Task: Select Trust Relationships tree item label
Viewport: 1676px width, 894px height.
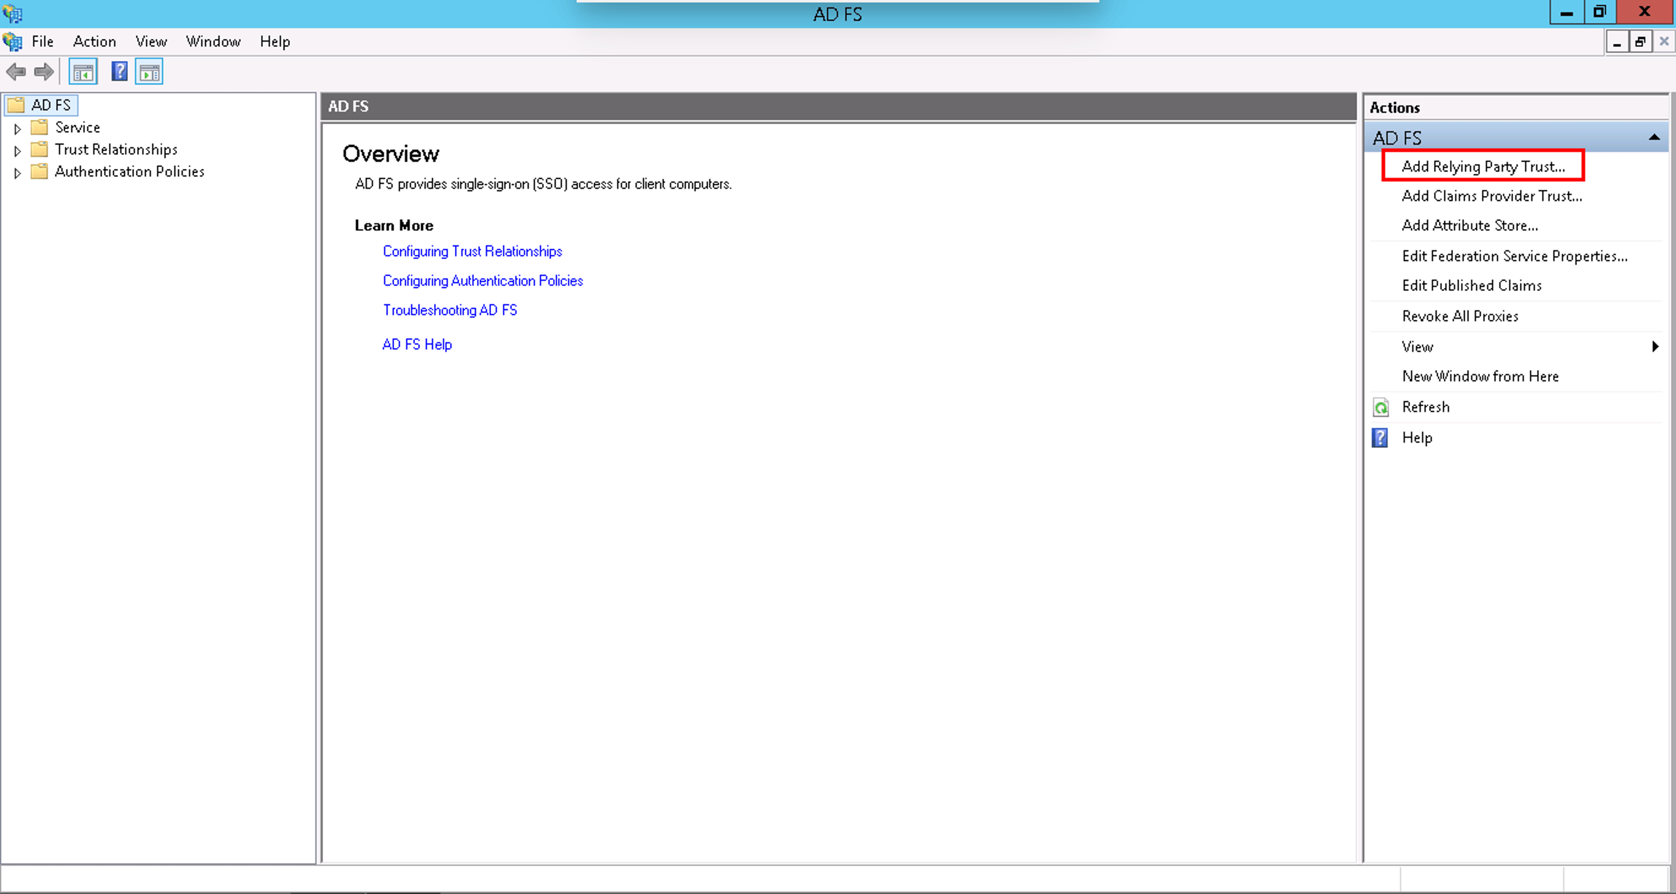Action: pyautogui.click(x=116, y=149)
